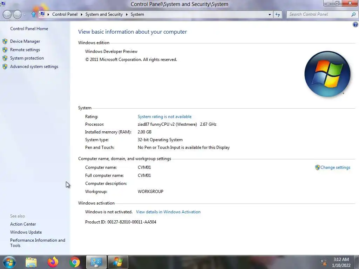This screenshot has width=359, height=269.
Task: Expand arrow after System and Security breadcrumb
Action: click(127, 14)
